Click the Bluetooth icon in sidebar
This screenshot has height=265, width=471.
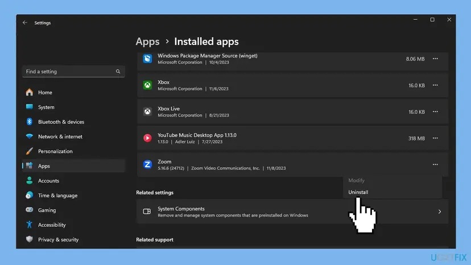30,122
